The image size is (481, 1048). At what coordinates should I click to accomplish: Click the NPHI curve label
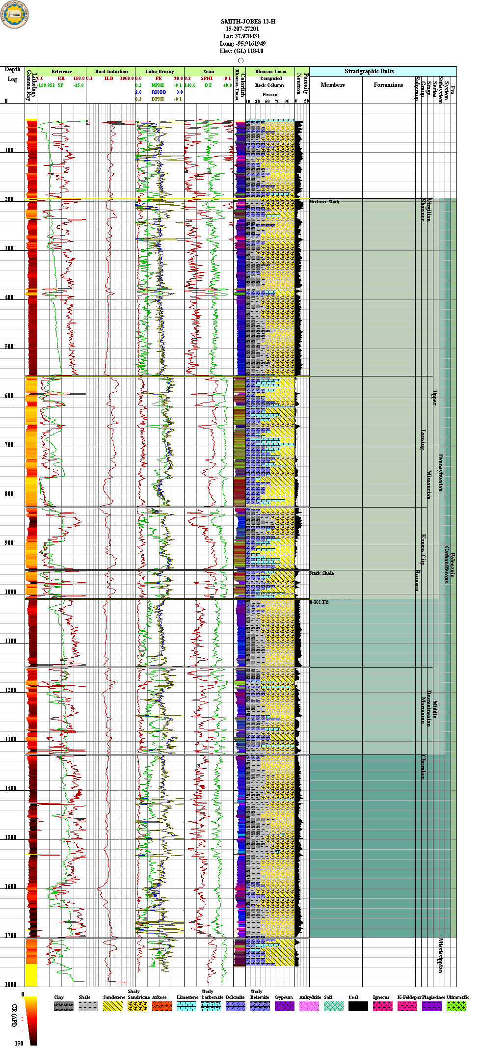158,85
